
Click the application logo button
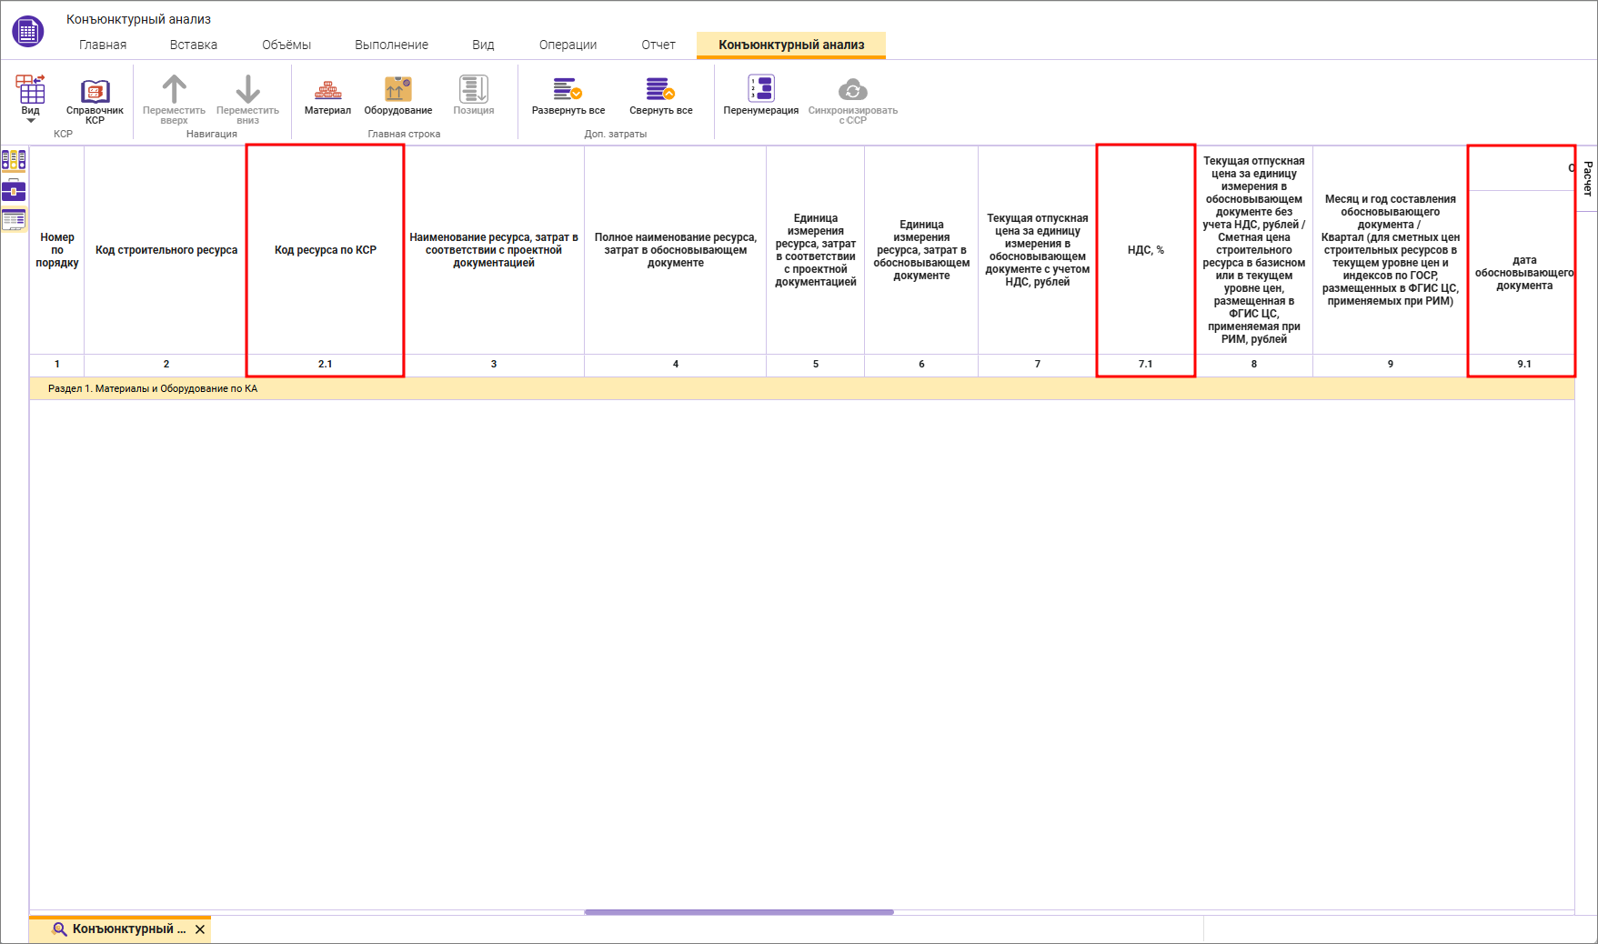click(28, 32)
